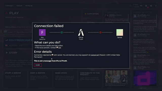Open JORDON's community post
This screenshot has width=162, height=91.
tap(116, 18)
